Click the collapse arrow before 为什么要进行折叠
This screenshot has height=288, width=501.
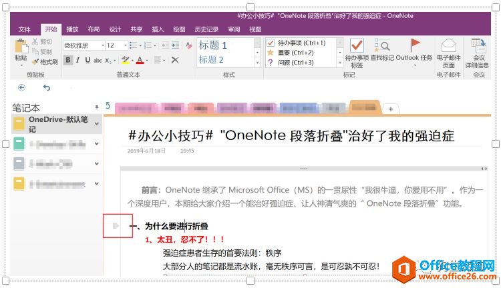click(x=116, y=226)
